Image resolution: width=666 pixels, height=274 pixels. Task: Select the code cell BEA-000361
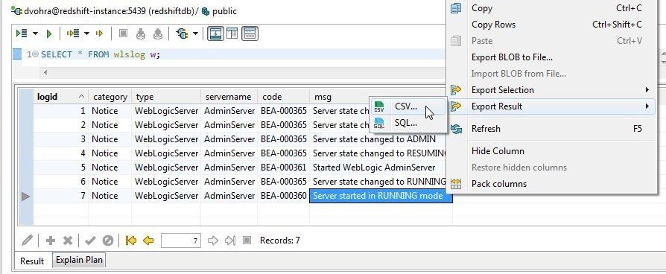click(283, 168)
